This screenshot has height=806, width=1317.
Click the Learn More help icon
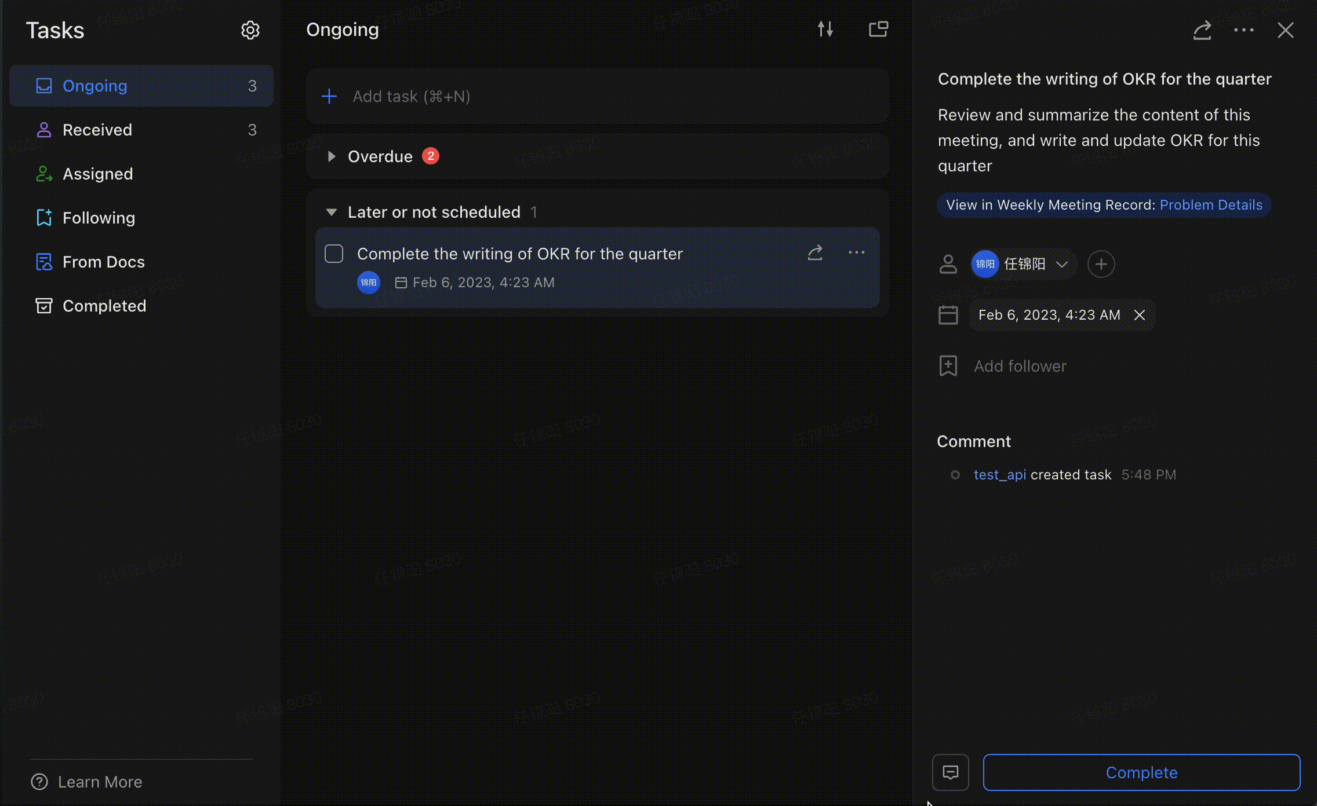point(39,782)
